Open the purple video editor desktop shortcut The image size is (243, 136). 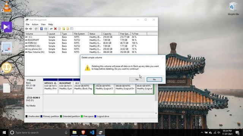click(x=6, y=27)
